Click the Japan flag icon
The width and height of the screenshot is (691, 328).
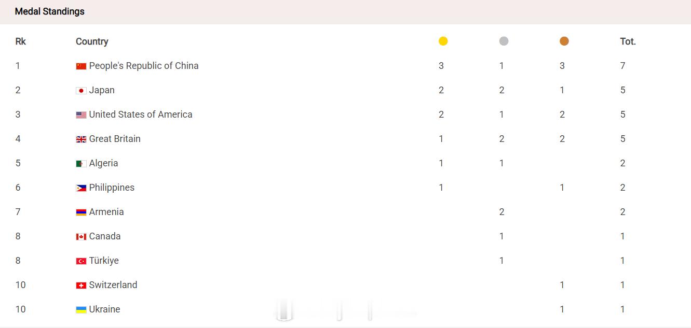(81, 91)
